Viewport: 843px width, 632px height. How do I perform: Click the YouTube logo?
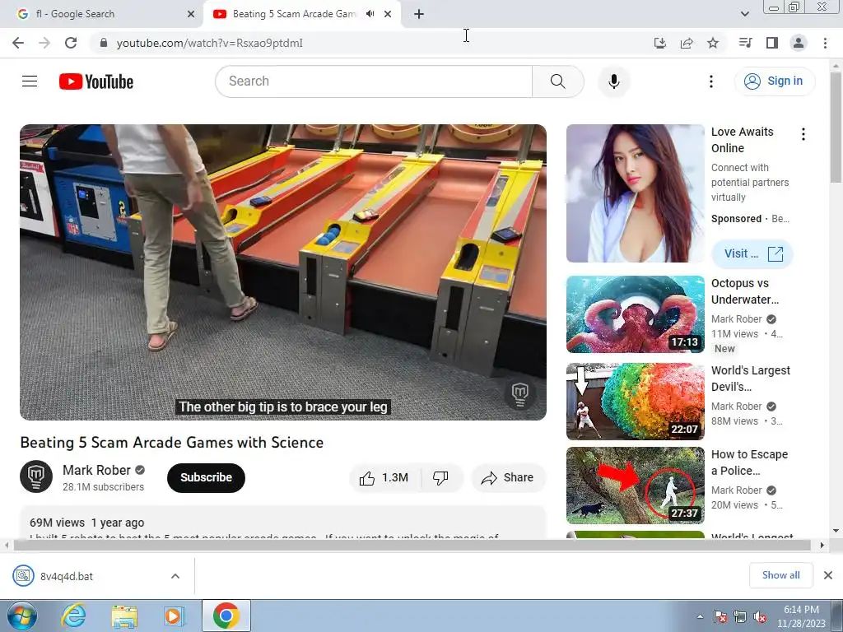tap(96, 81)
